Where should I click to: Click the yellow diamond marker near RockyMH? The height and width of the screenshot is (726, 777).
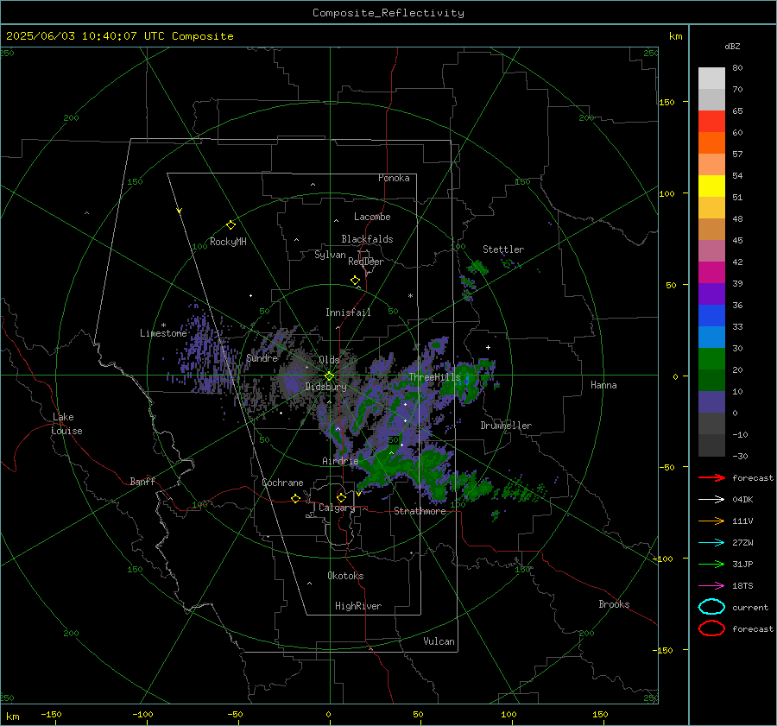coord(231,225)
